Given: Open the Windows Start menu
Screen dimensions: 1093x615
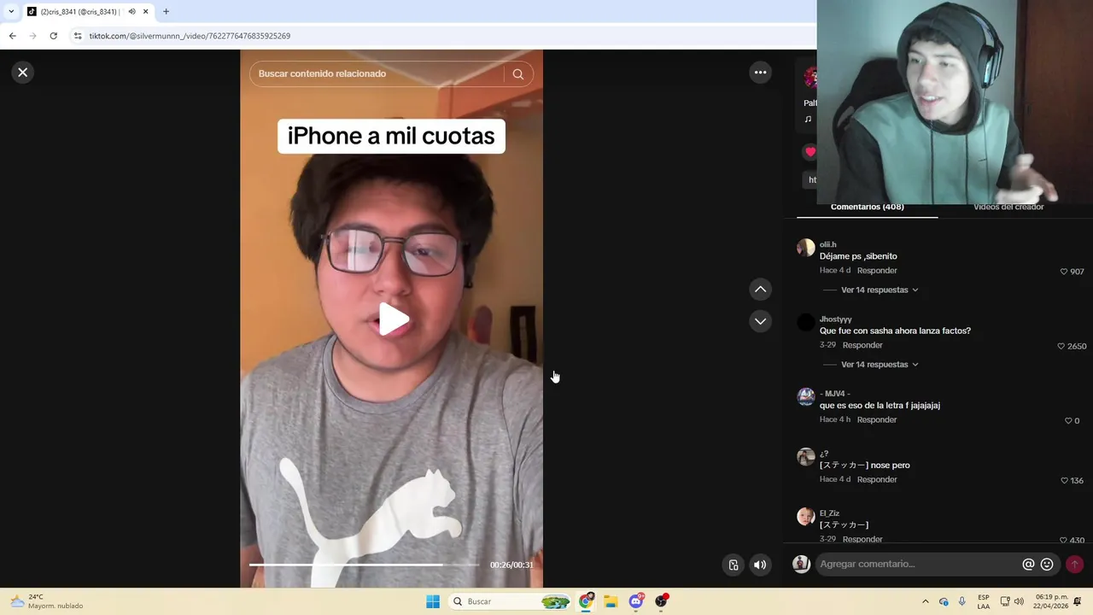Looking at the screenshot, I should pyautogui.click(x=433, y=601).
